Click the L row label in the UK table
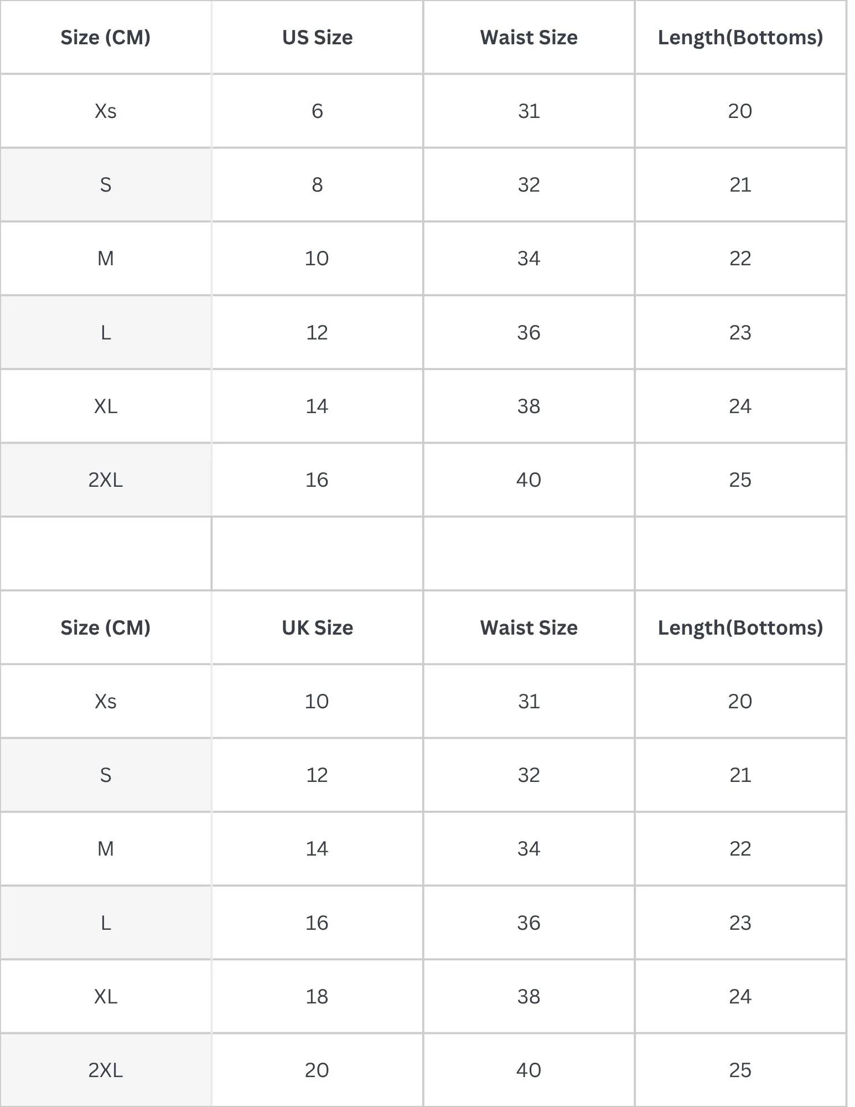Viewport: 855px width, 1107px height. [105, 923]
